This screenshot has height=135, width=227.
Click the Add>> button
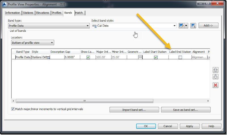pyautogui.click(x=208, y=26)
